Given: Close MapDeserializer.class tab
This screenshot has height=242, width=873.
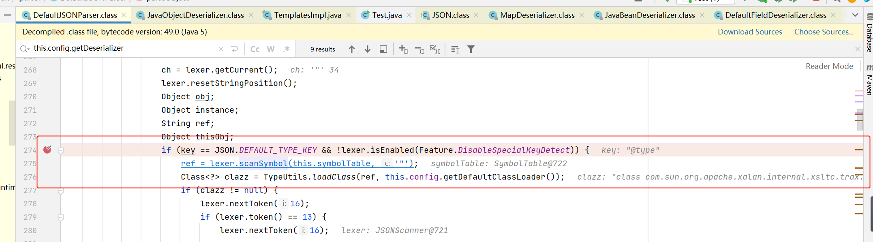Looking at the screenshot, I should [x=582, y=15].
